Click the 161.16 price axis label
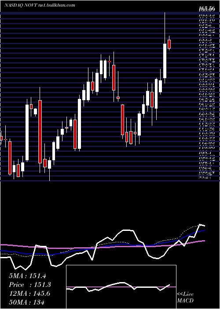The image size is (220, 309). pos(206,20)
